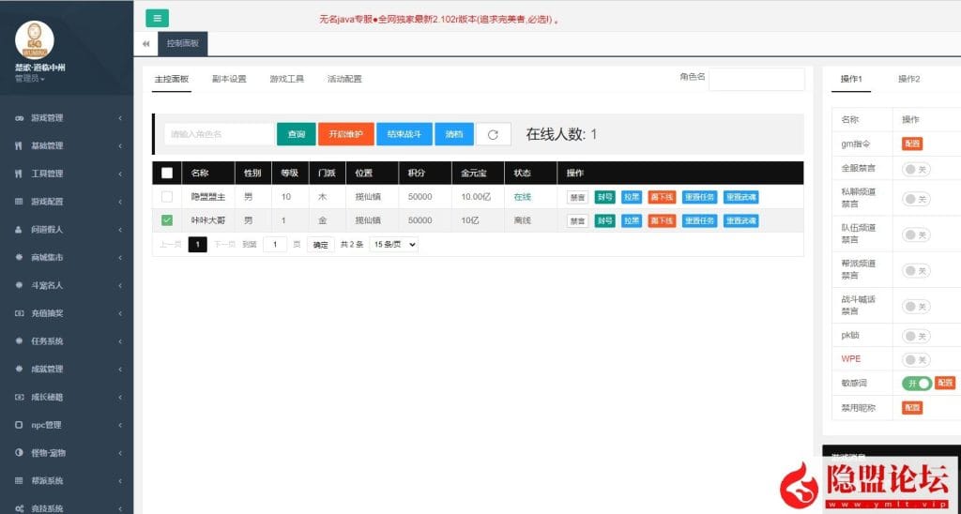Screen dimensions: 961x514
Task: Click the 游戏管理 gamepad icon in the sidebar
Action: [x=20, y=118]
